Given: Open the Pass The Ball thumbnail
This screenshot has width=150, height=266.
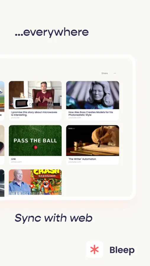Looking at the screenshot, I should [35, 140].
